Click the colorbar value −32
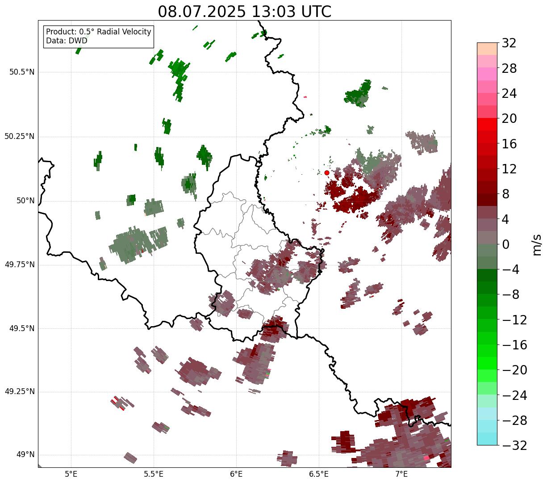This screenshot has width=547, height=483. (514, 445)
